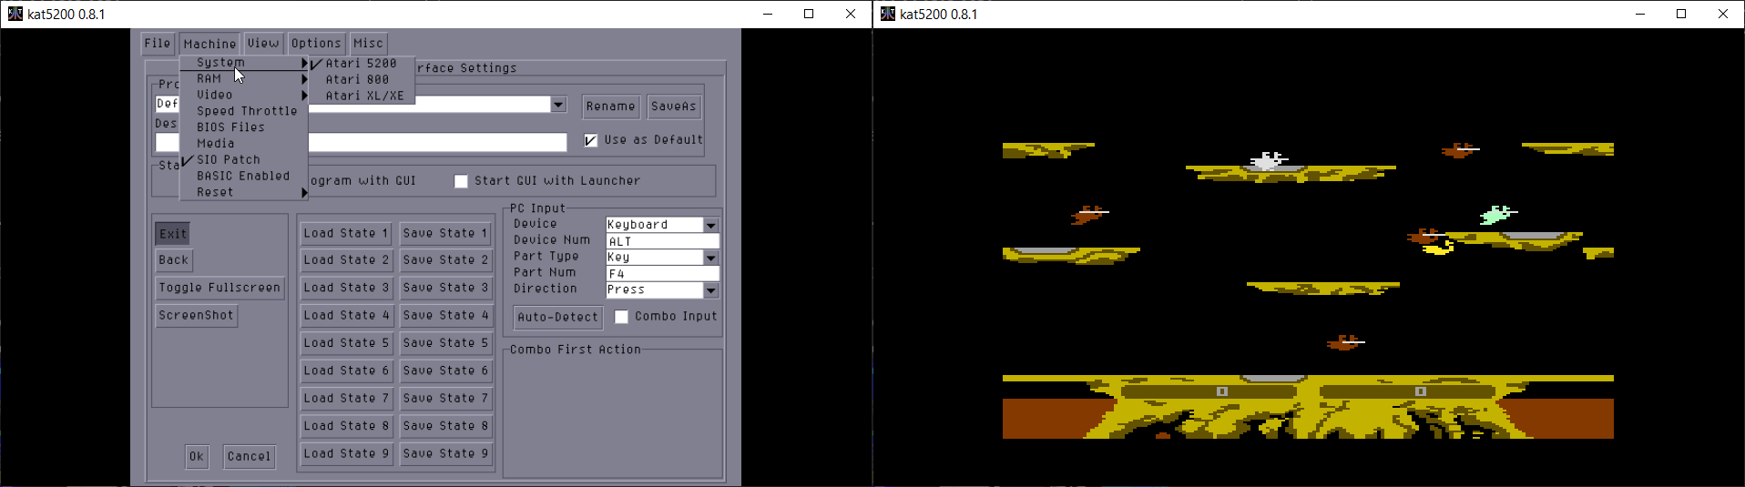Viewport: 1745px width, 487px height.
Task: Minimize the left kat5200 settings window
Action: tap(767, 14)
